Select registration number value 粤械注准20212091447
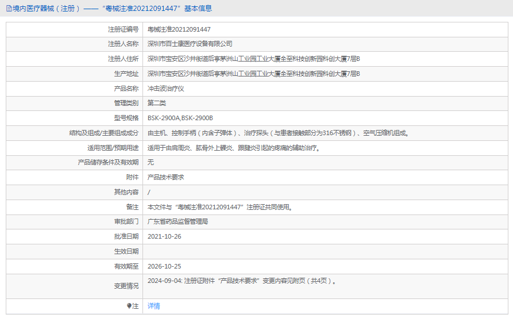 tap(179, 29)
